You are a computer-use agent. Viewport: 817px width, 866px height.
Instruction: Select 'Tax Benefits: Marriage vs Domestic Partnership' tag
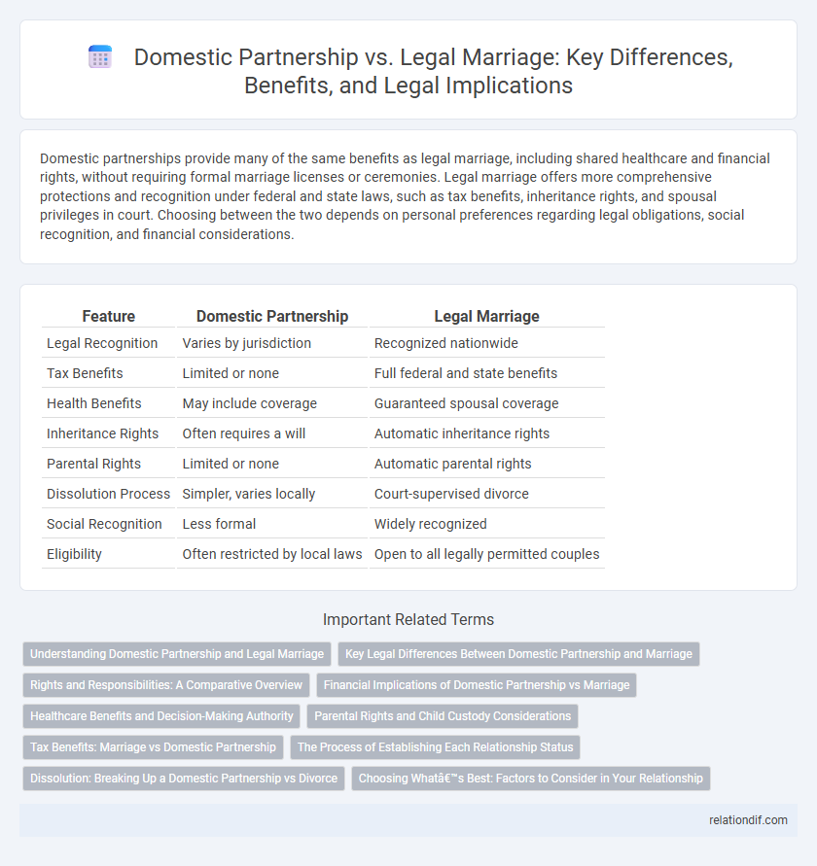(153, 746)
